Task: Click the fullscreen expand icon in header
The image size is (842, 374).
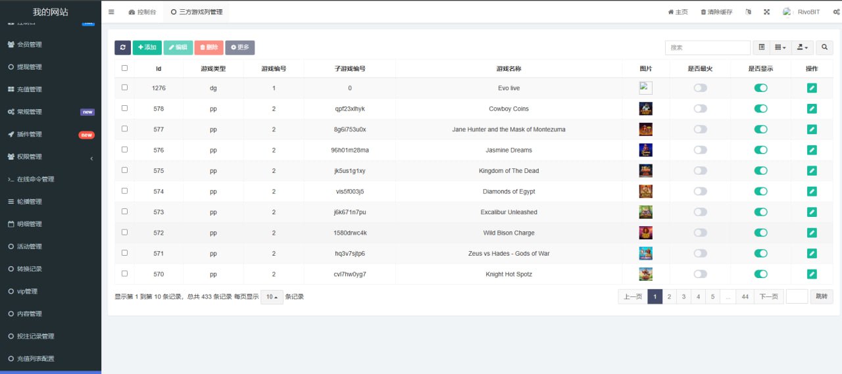Action: pos(766,12)
